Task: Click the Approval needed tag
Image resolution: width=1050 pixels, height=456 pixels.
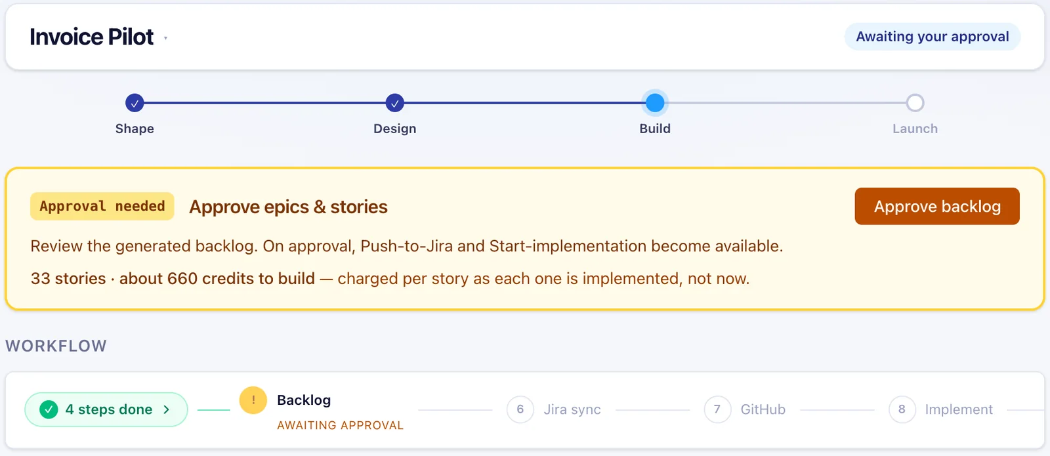Action: [102, 206]
